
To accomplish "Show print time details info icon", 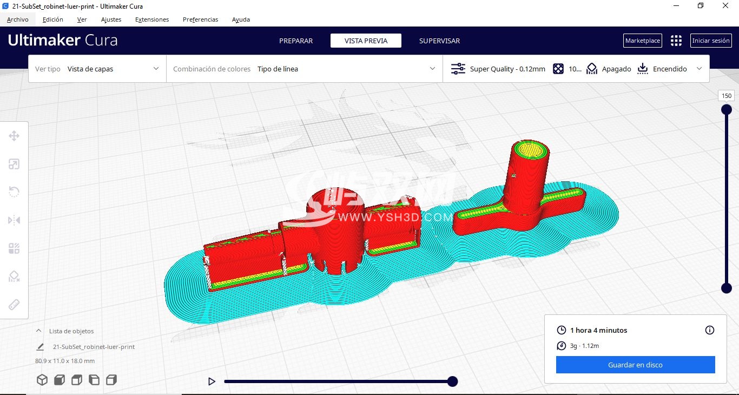I will tap(710, 330).
